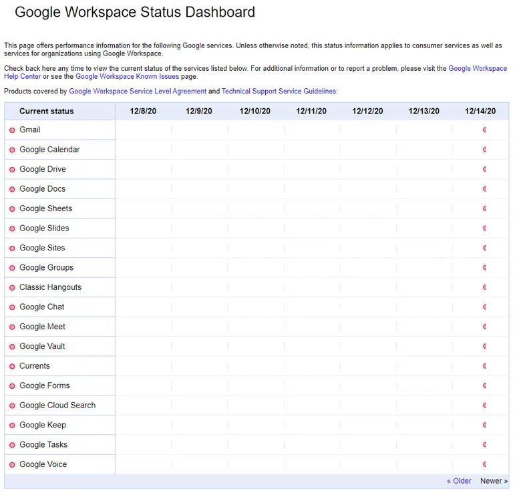Click the Google Sheets service name
This screenshot has height=493, width=513.
pos(46,208)
